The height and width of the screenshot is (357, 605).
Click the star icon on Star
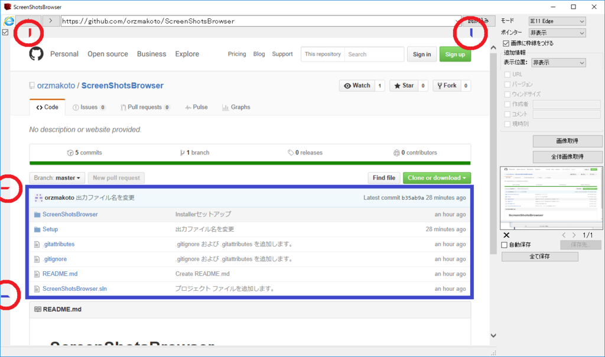tap(398, 86)
